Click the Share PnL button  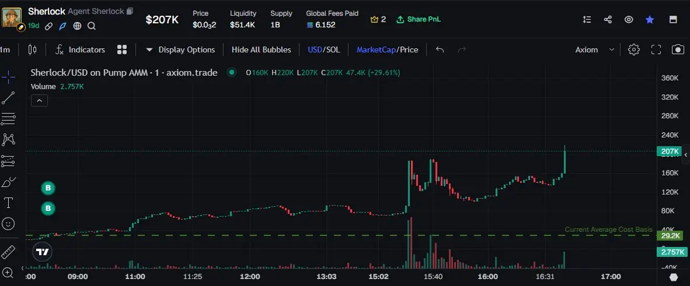click(418, 19)
